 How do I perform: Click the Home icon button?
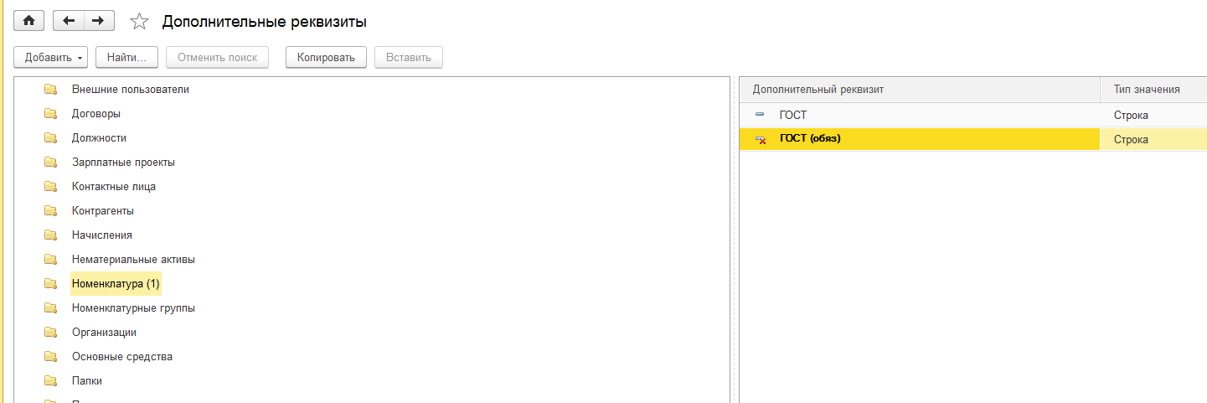tap(30, 21)
